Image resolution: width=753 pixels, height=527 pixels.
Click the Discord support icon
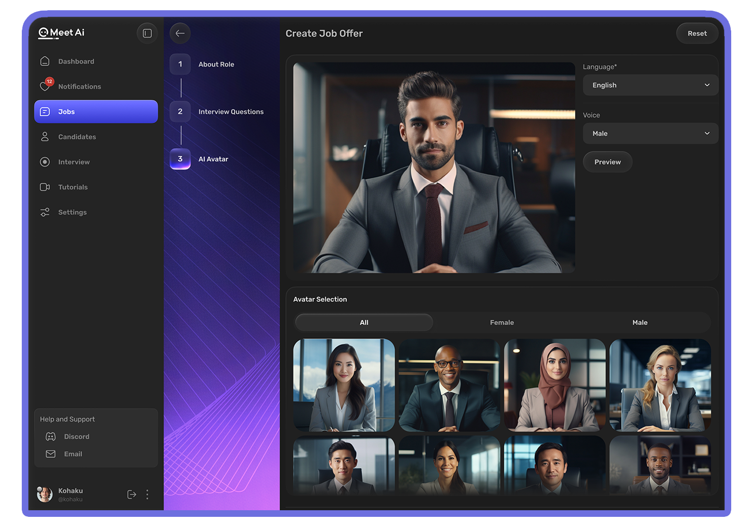51,437
